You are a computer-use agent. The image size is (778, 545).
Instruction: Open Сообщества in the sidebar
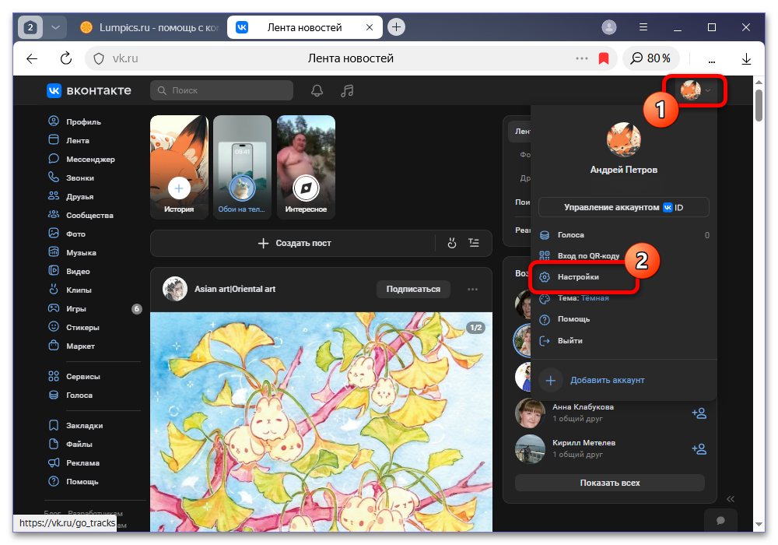80,215
